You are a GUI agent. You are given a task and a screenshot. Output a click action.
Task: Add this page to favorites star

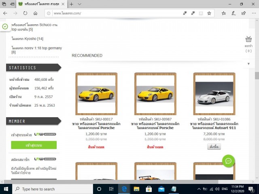coord(209,13)
